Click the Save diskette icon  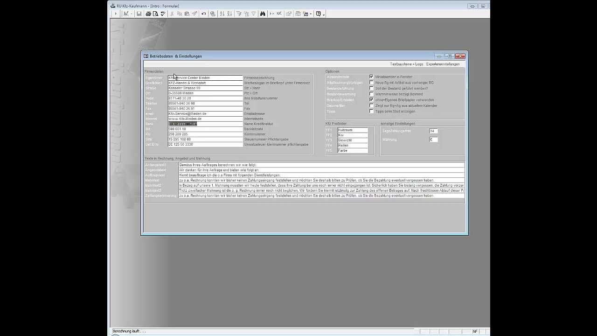pos(139,14)
